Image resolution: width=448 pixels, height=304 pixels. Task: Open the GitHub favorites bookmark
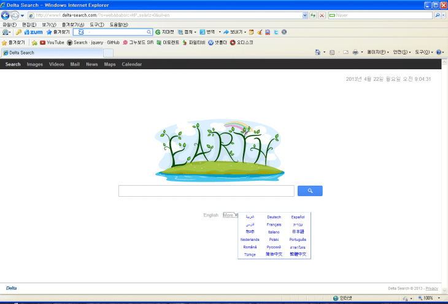113,42
